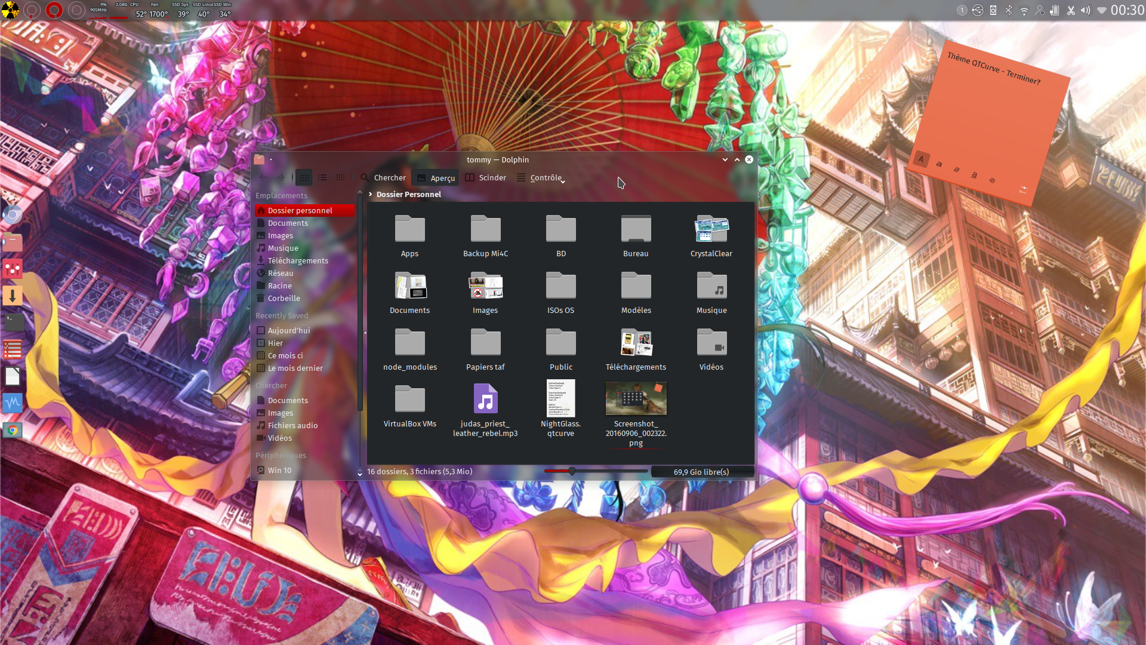Click bold A button on sticky note
The image size is (1146, 645).
(x=921, y=159)
